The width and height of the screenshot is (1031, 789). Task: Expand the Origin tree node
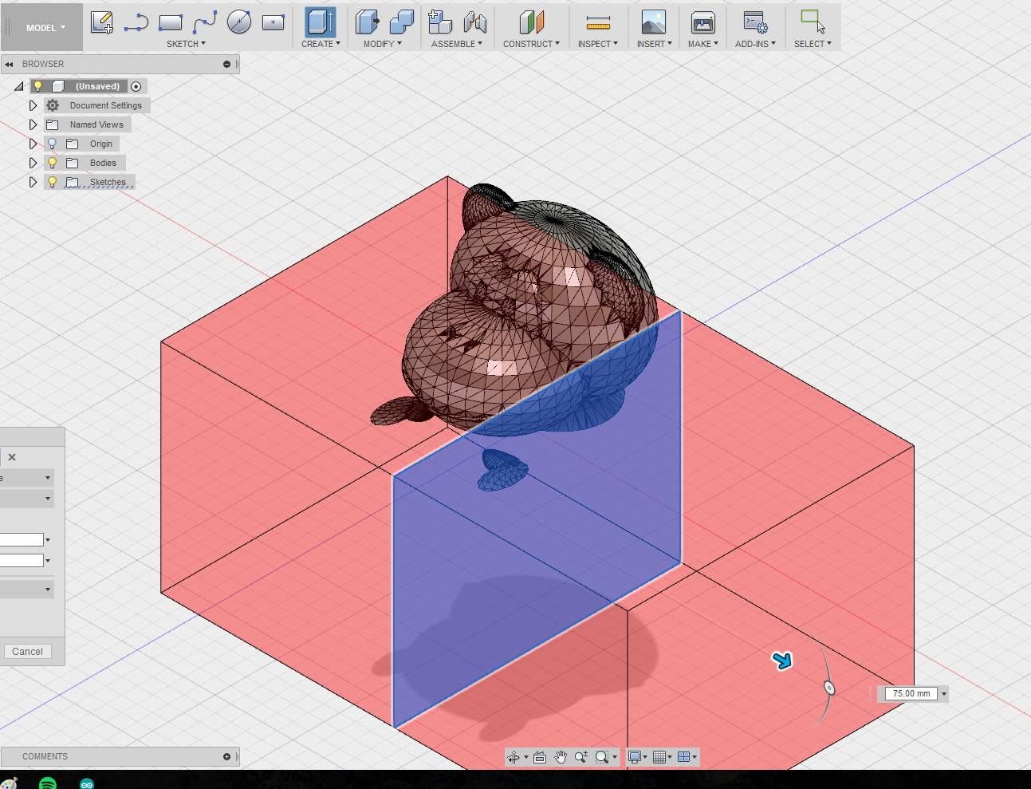[33, 144]
